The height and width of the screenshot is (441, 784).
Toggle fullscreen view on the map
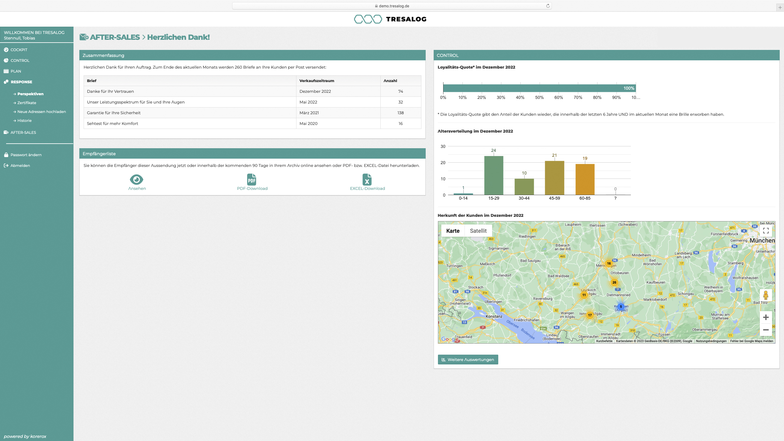click(x=766, y=231)
